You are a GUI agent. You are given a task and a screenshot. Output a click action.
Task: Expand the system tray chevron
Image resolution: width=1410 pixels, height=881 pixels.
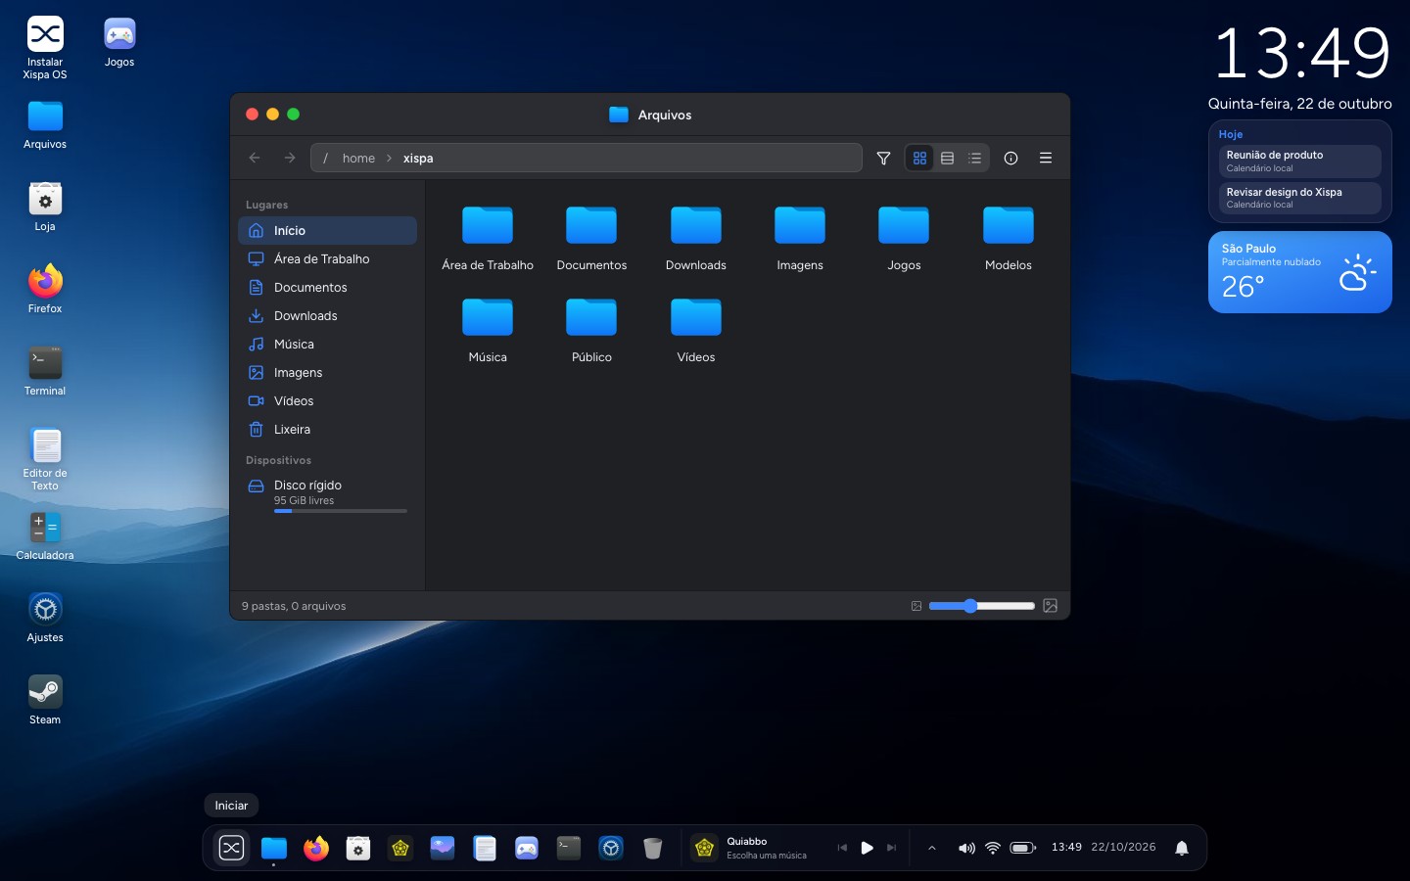[932, 848]
